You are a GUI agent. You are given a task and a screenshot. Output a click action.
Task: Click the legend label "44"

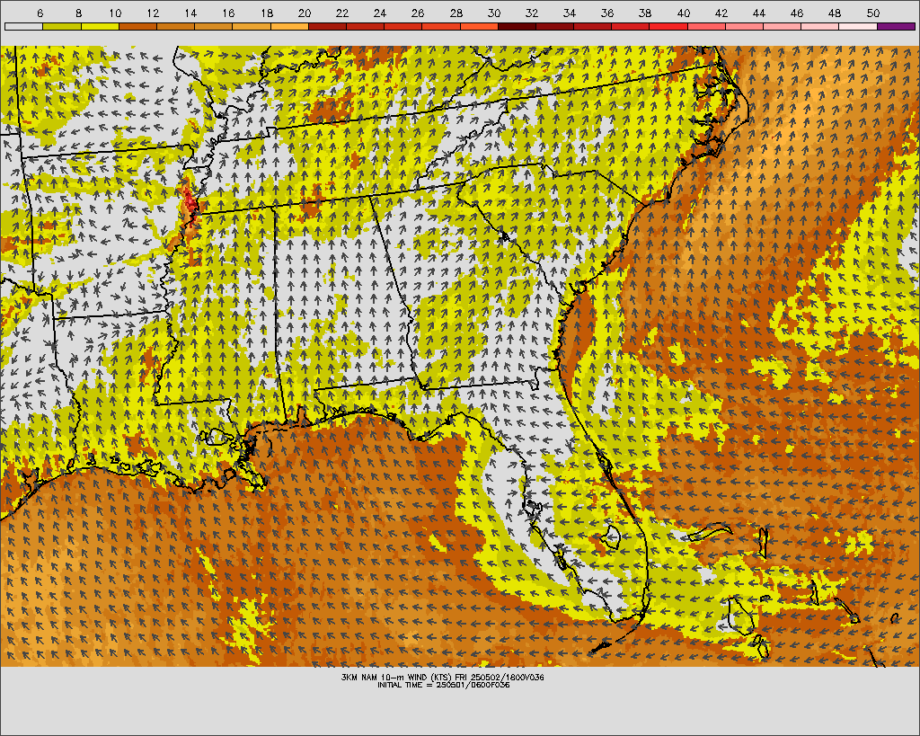(759, 13)
